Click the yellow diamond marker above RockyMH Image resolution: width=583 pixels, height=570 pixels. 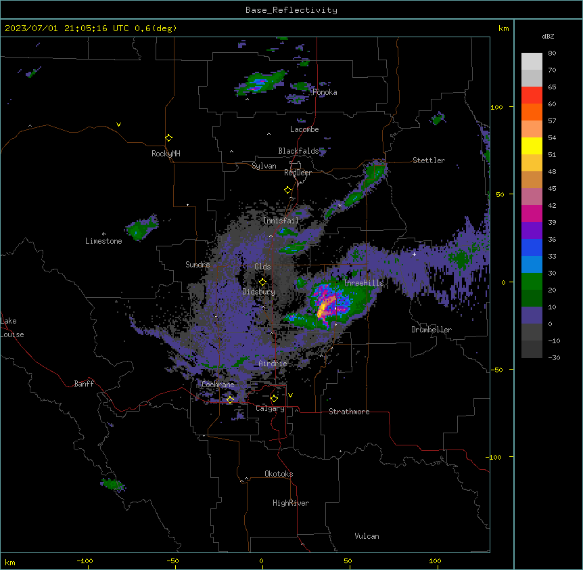pos(168,138)
